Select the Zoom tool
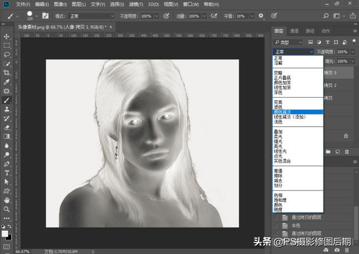359x254 pixels. 7,209
